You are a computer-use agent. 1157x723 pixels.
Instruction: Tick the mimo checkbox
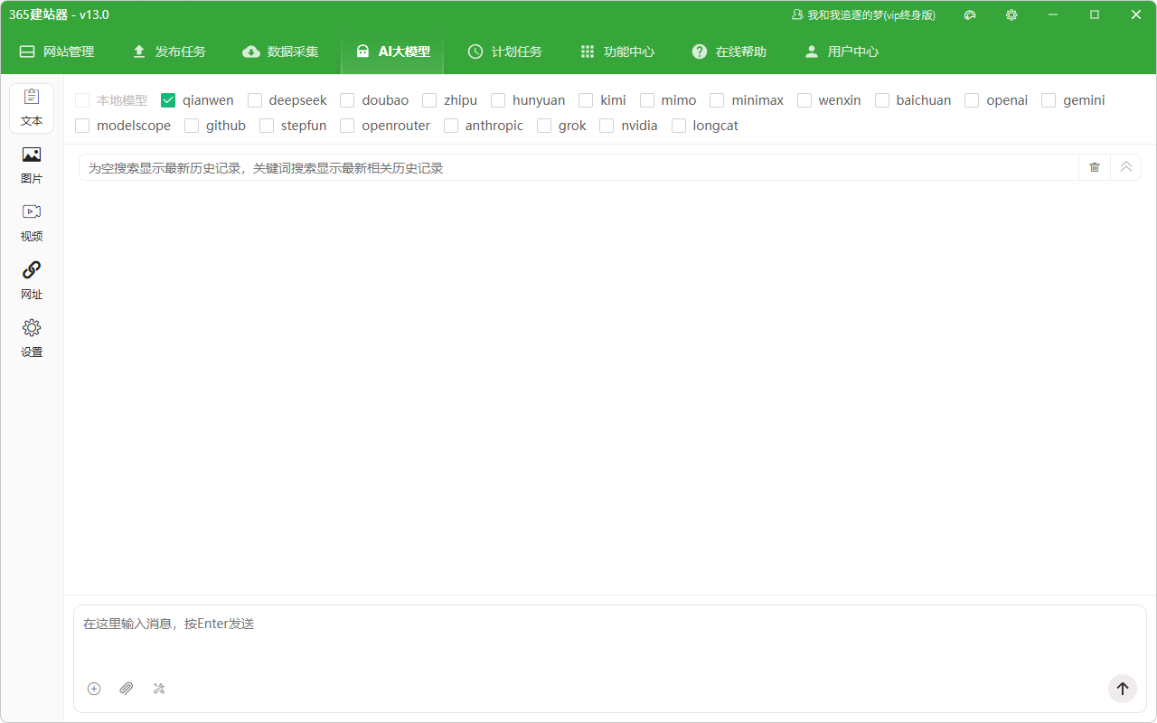(x=647, y=100)
